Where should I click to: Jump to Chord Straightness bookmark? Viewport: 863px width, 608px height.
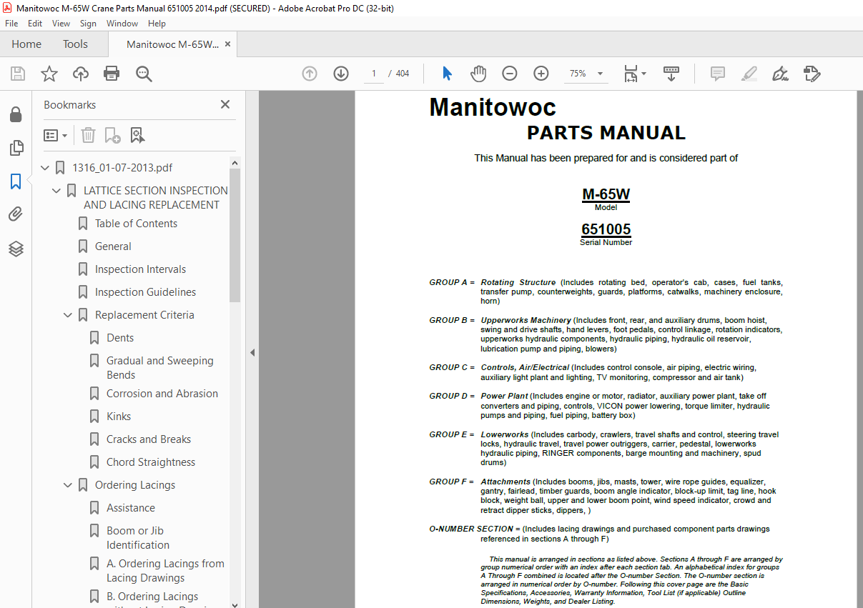point(151,462)
